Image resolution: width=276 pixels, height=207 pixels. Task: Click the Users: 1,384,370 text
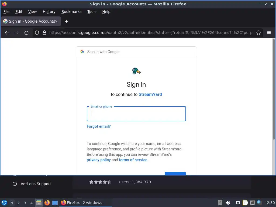135,182
